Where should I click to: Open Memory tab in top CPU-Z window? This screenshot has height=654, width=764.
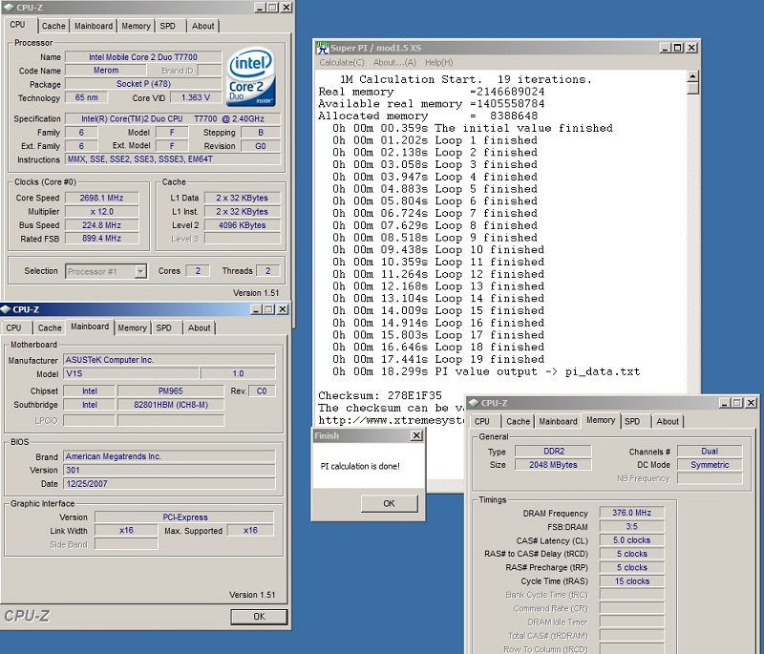point(136,26)
